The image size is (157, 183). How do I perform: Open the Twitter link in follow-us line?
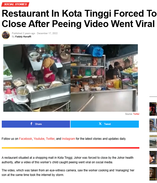point(50,139)
